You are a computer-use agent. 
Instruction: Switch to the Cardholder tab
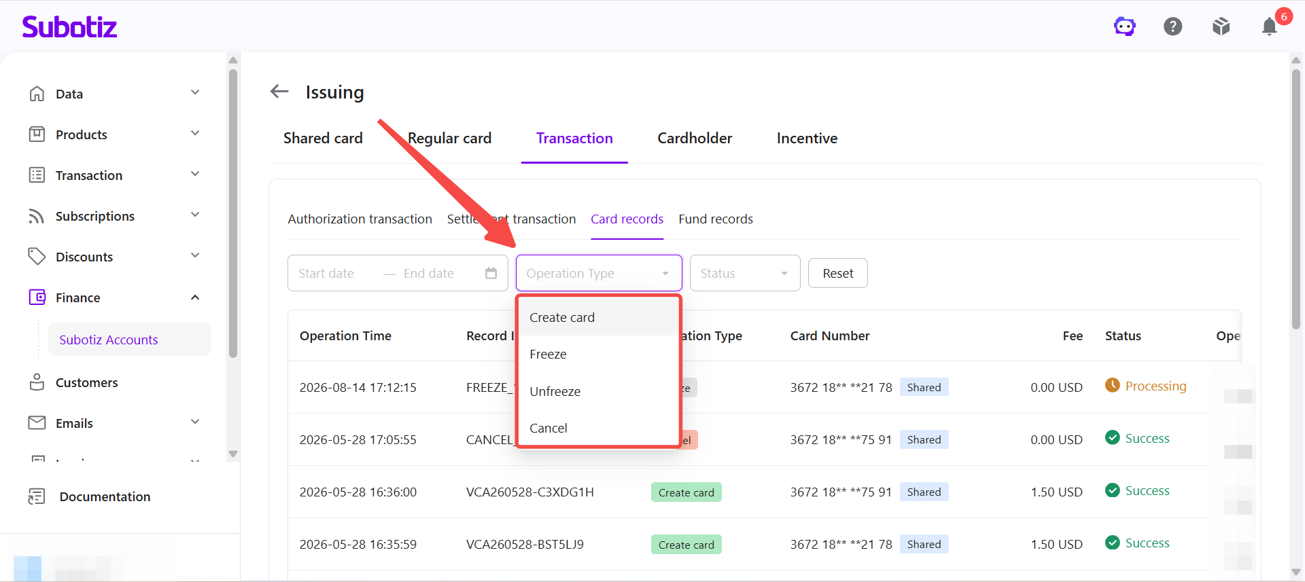coord(695,139)
